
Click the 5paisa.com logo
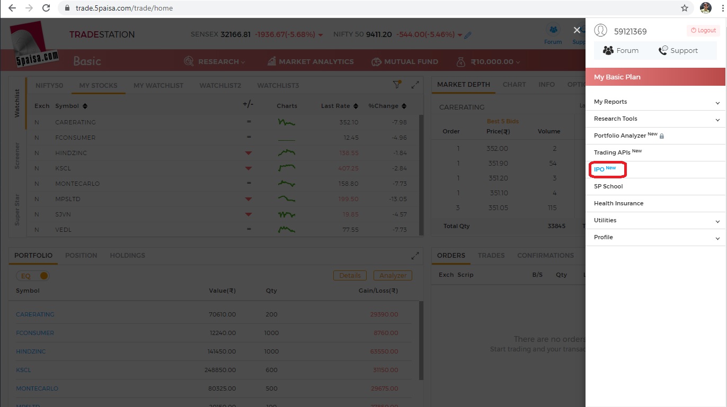(x=33, y=45)
